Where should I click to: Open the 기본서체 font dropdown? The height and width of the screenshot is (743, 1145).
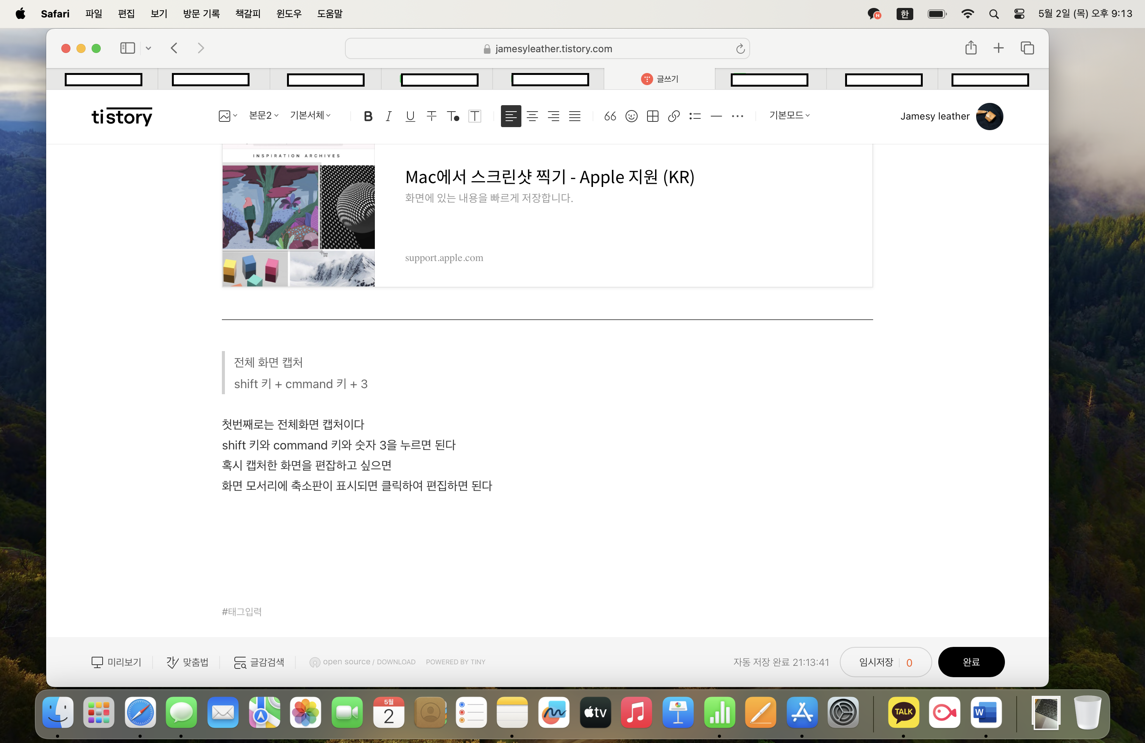click(x=310, y=115)
